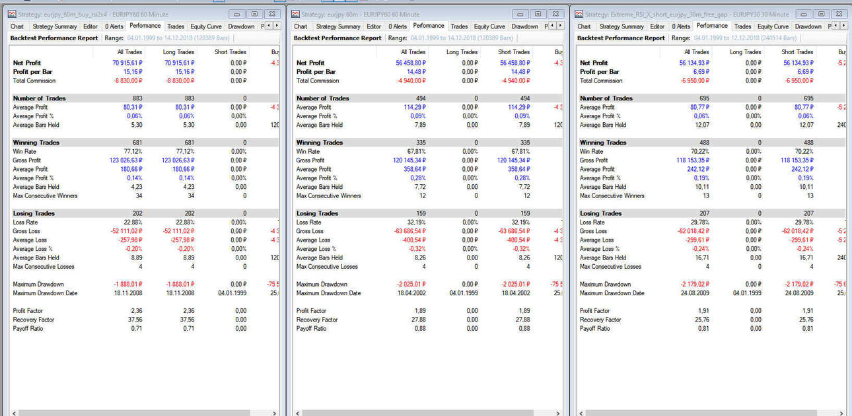Image resolution: width=852 pixels, height=416 pixels.
Task: Switch to Editor tab in Extreme_RSI_X_short window
Action: tap(658, 26)
